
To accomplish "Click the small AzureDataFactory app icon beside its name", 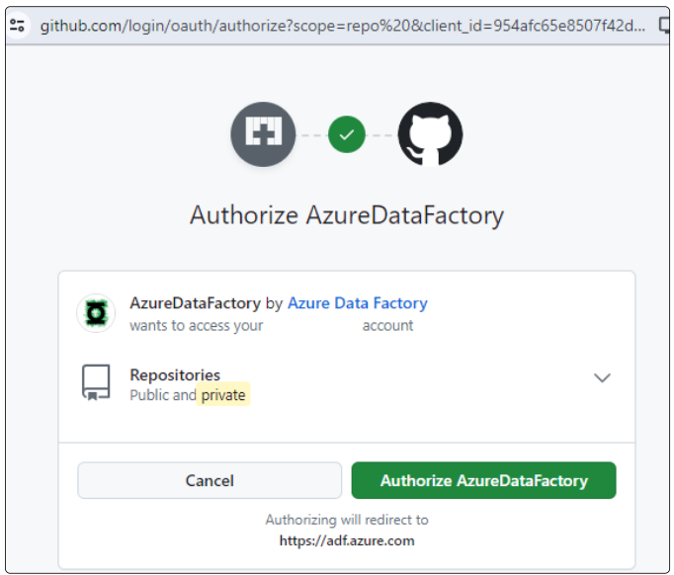I will [96, 313].
